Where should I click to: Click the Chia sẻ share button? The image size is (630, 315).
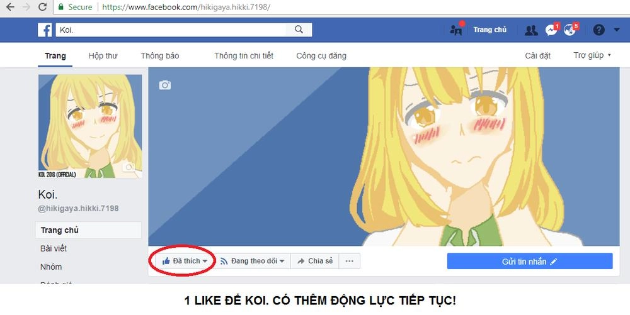(314, 261)
